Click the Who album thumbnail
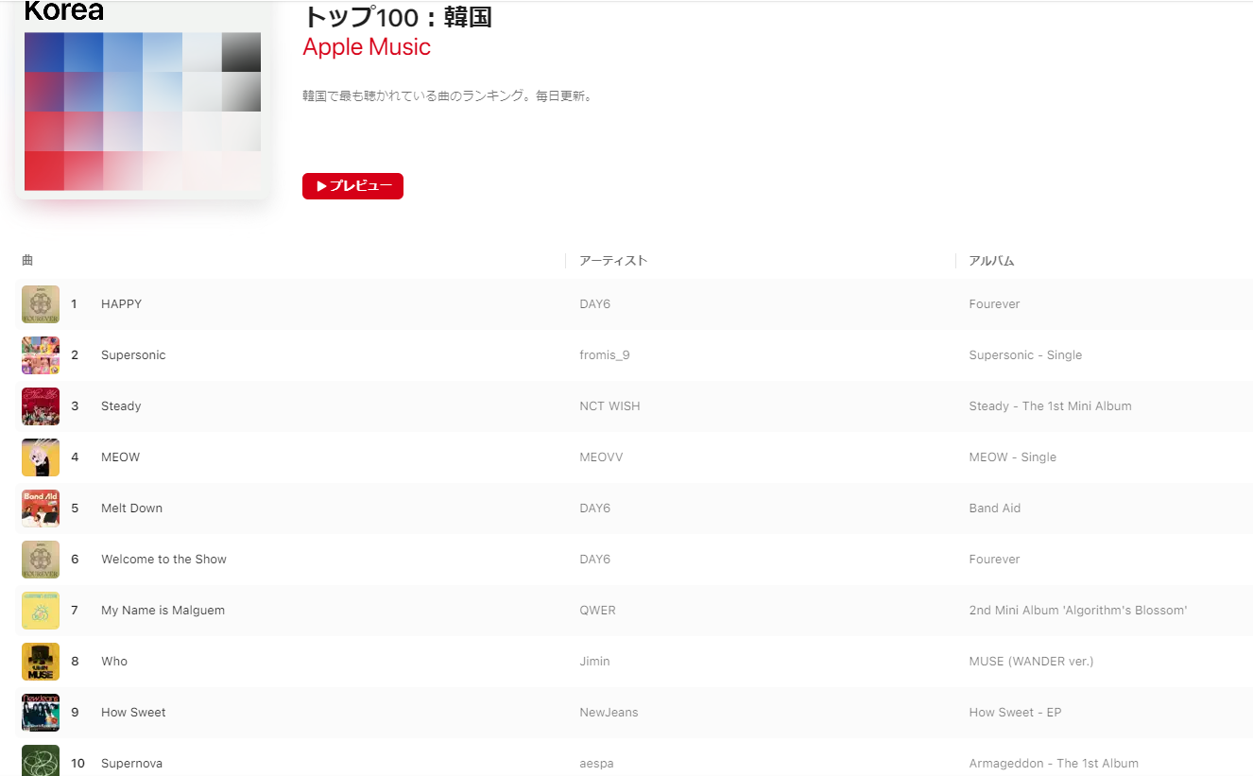1253x776 pixels. coord(41,662)
